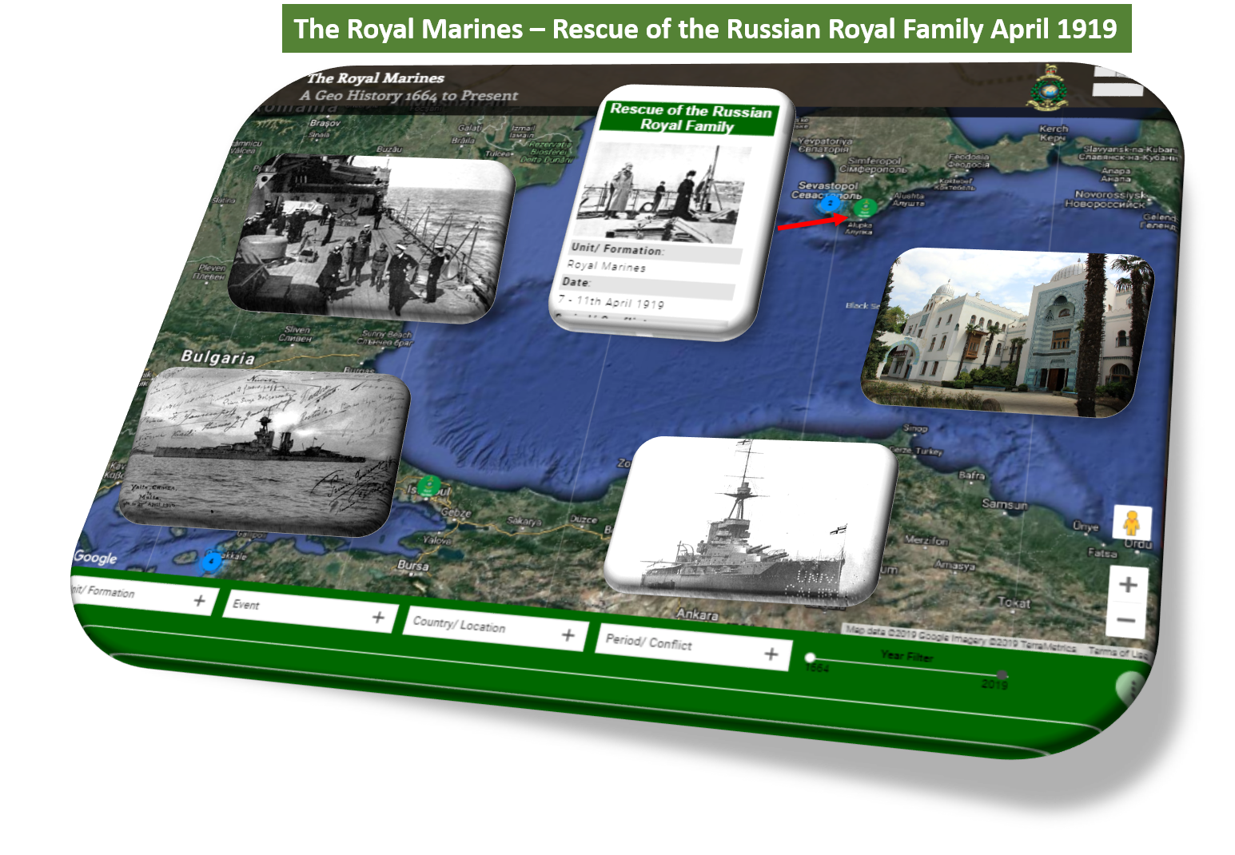Select the blue cluster marker near Canakkale

click(210, 561)
